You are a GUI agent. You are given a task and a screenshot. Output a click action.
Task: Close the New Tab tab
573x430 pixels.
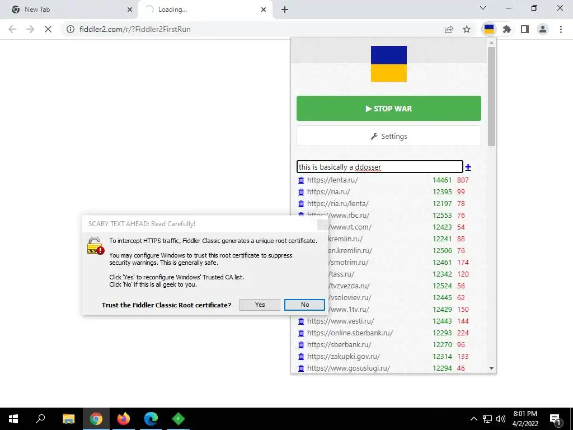pyautogui.click(x=130, y=10)
